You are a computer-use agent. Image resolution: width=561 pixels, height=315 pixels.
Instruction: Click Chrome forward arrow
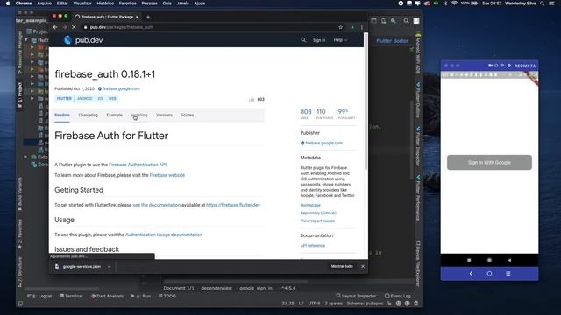pos(64,27)
